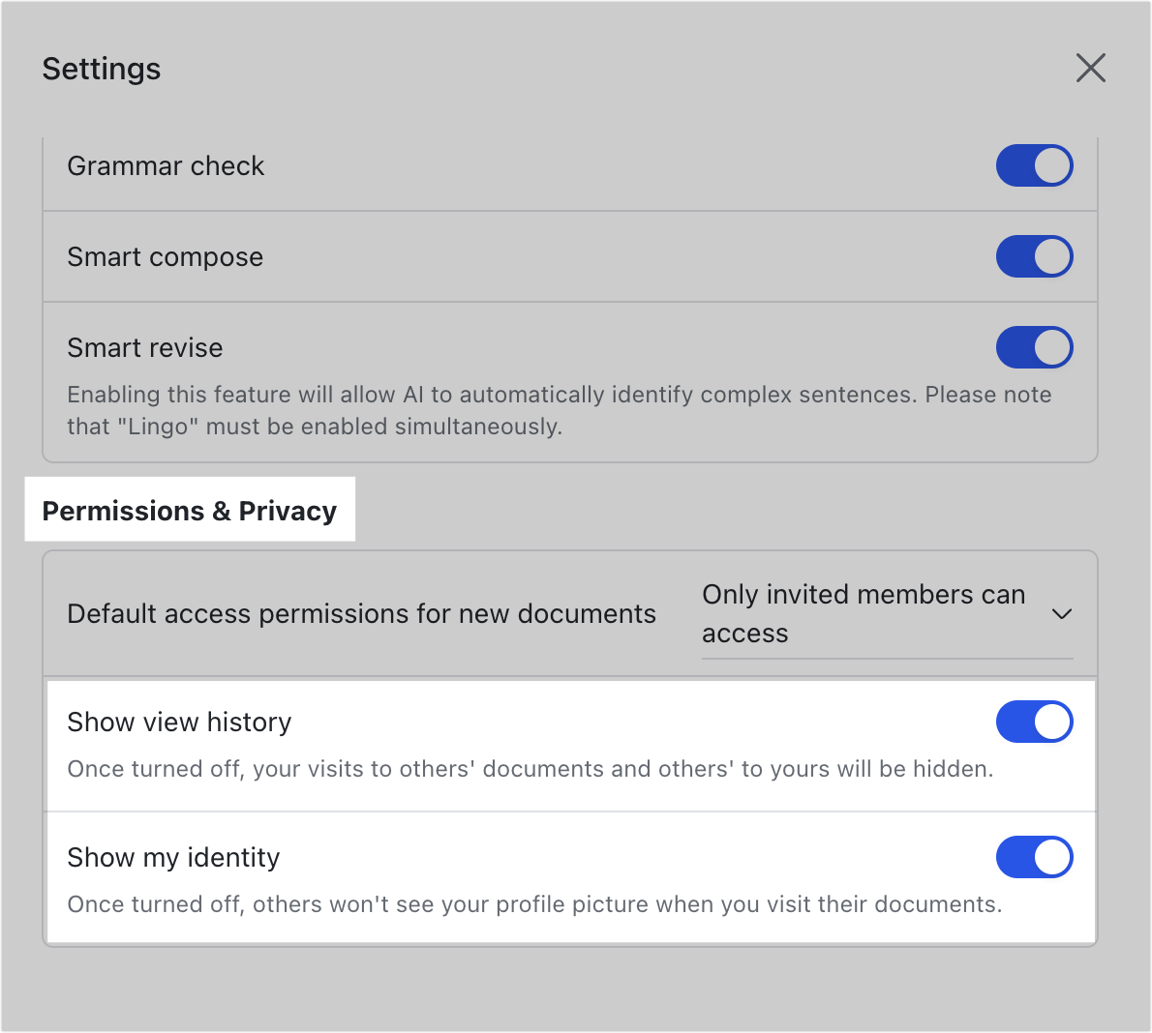The width and height of the screenshot is (1152, 1033).
Task: Toggle off Show view history
Action: [1035, 722]
